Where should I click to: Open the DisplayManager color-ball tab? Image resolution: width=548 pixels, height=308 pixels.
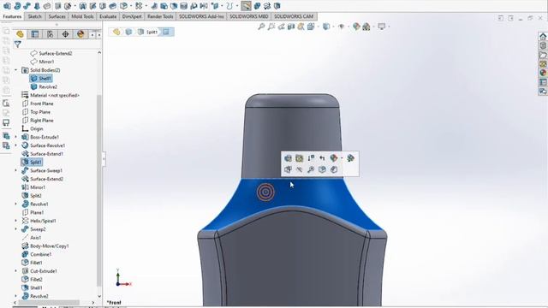tap(80, 34)
